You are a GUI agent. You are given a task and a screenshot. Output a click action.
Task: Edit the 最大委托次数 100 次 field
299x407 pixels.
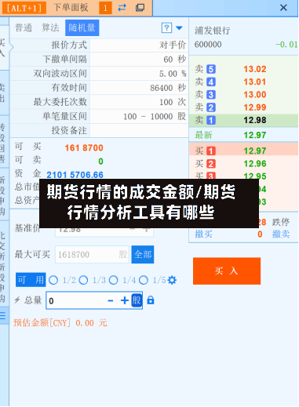coord(138,102)
